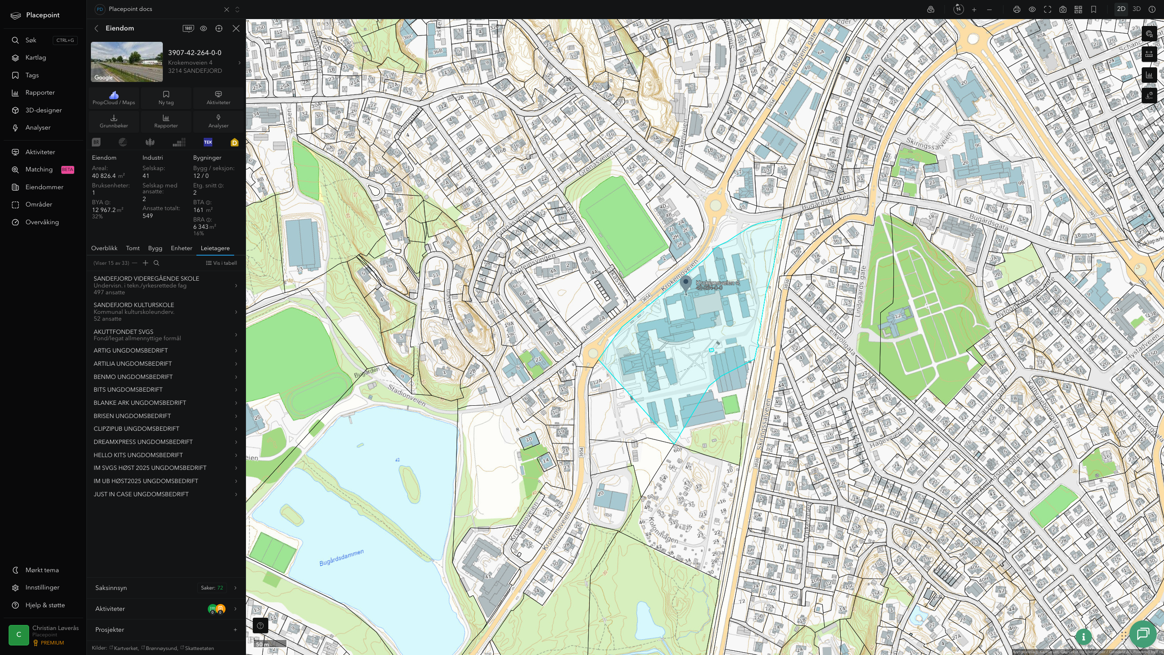Toggle Mørkt tema dark theme

[x=42, y=570]
